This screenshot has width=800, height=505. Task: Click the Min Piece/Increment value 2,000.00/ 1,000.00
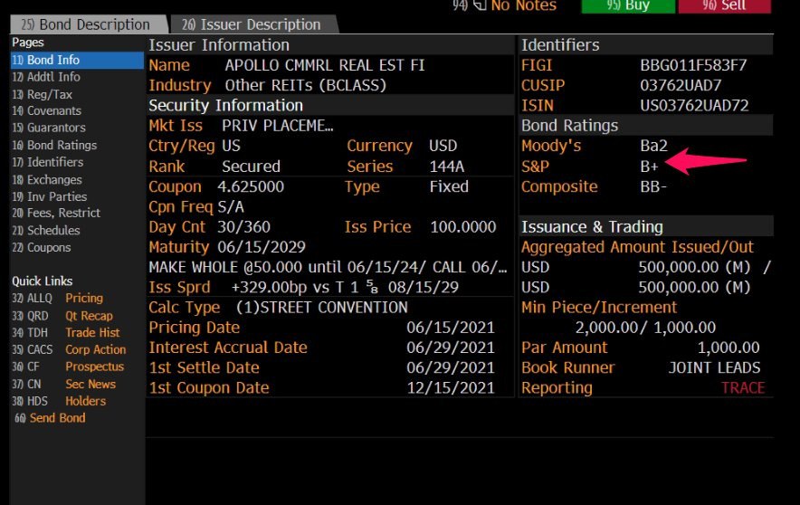645,328
